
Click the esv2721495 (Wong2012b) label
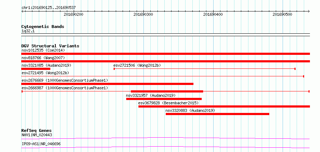pos(45,73)
